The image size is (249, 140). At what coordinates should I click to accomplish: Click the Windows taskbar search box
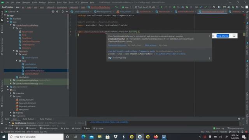pos(35,136)
